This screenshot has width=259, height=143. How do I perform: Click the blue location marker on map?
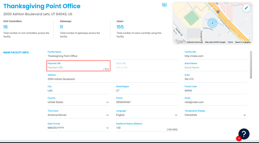(212, 23)
